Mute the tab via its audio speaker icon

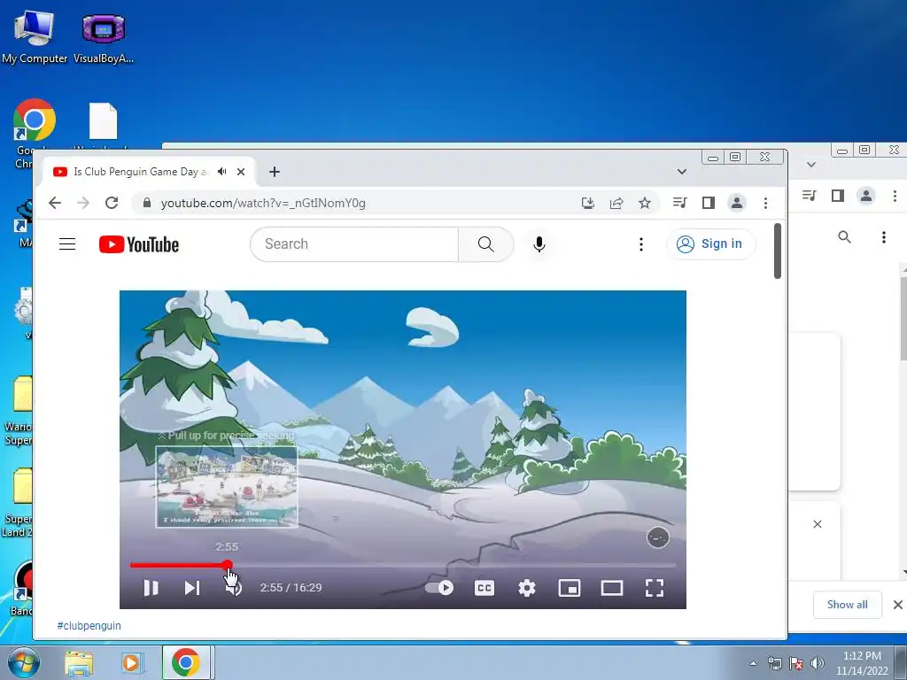click(222, 172)
